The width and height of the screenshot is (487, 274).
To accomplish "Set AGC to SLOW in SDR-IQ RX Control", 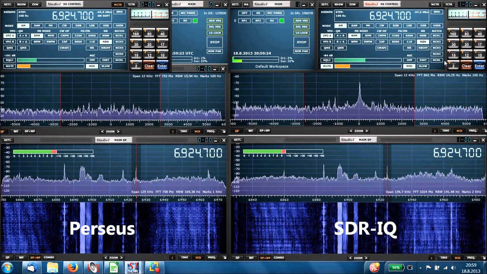I will pos(423,66).
